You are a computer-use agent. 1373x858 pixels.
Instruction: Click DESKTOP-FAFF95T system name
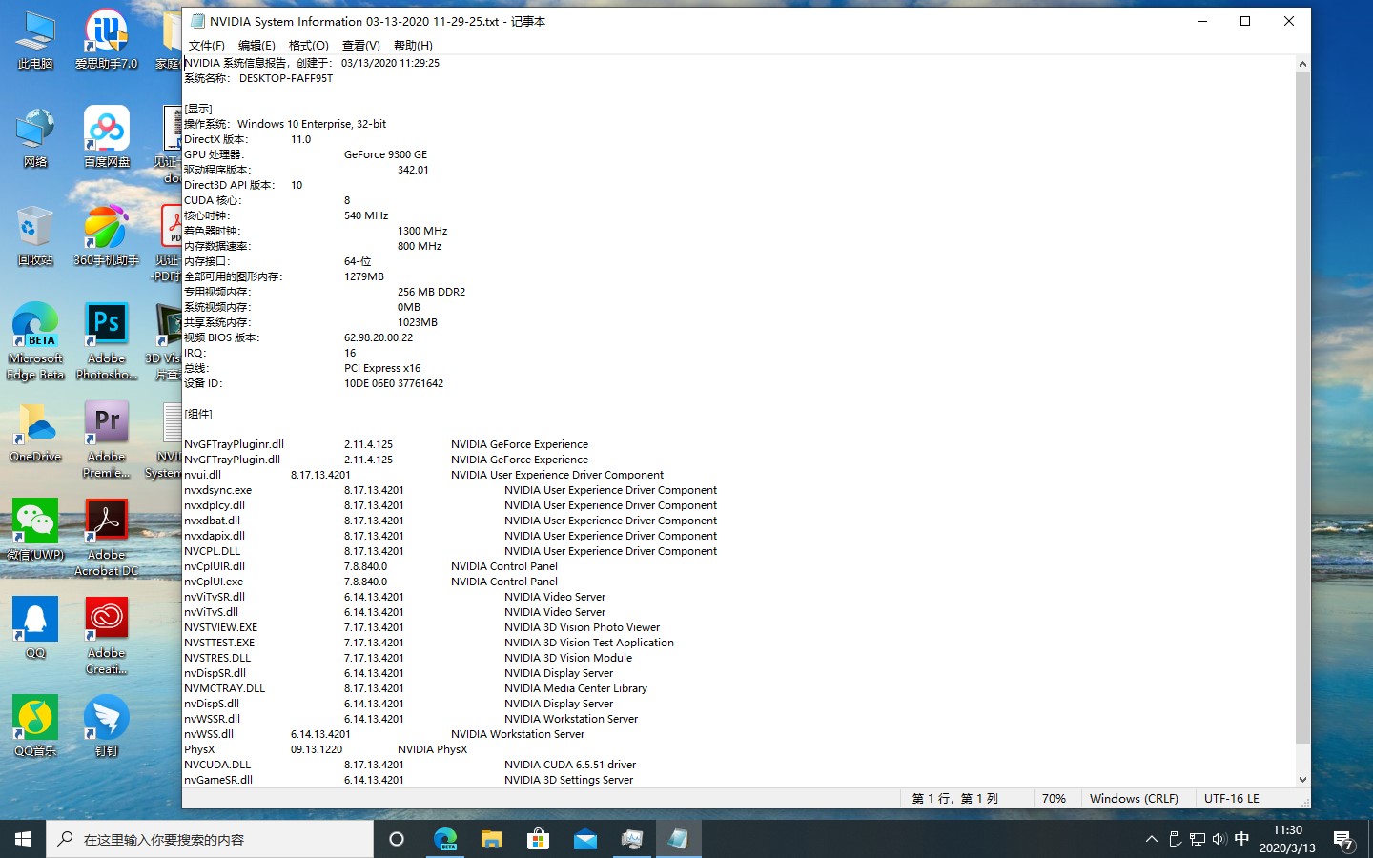(286, 78)
